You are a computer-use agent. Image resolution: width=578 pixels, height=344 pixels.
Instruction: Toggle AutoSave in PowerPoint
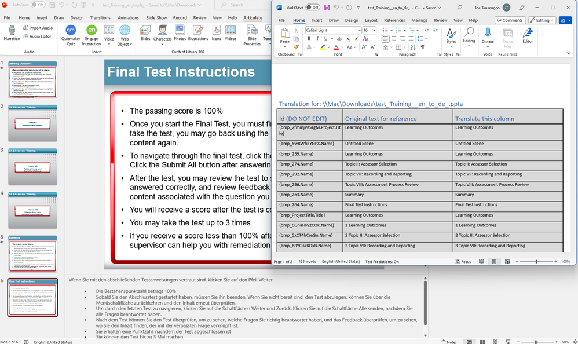[38, 5]
